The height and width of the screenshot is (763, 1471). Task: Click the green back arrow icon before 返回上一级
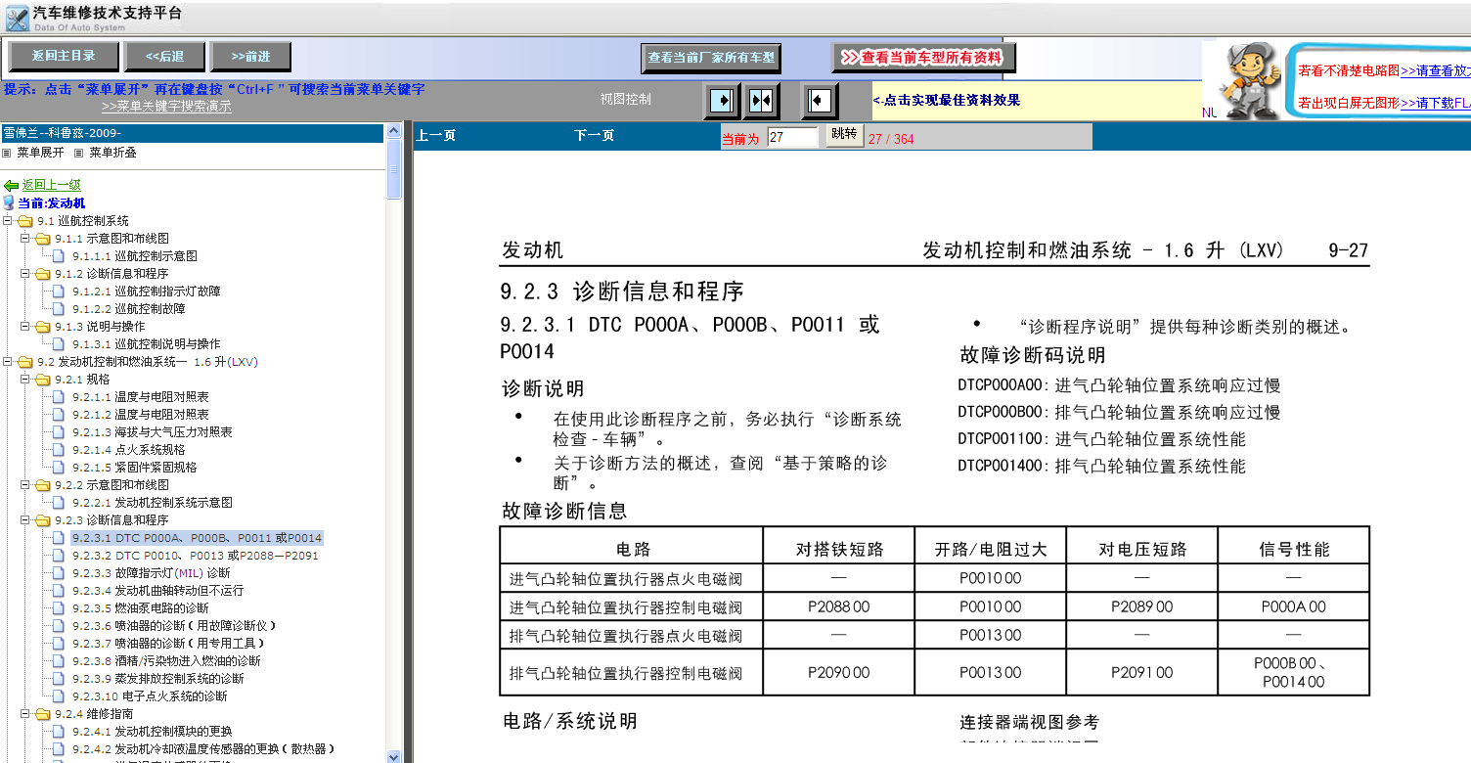(11, 185)
